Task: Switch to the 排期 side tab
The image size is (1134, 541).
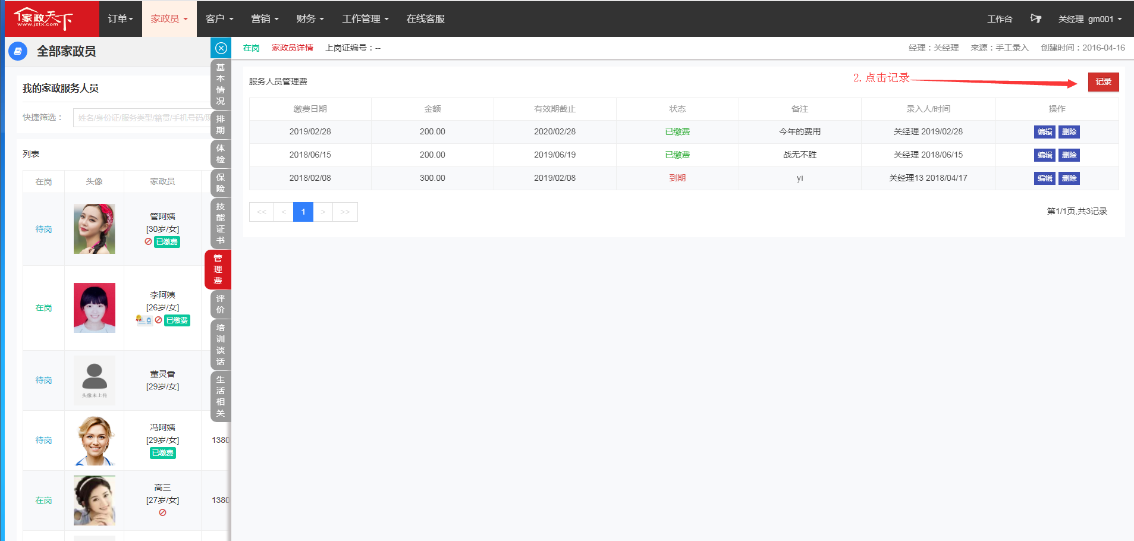Action: [x=221, y=125]
